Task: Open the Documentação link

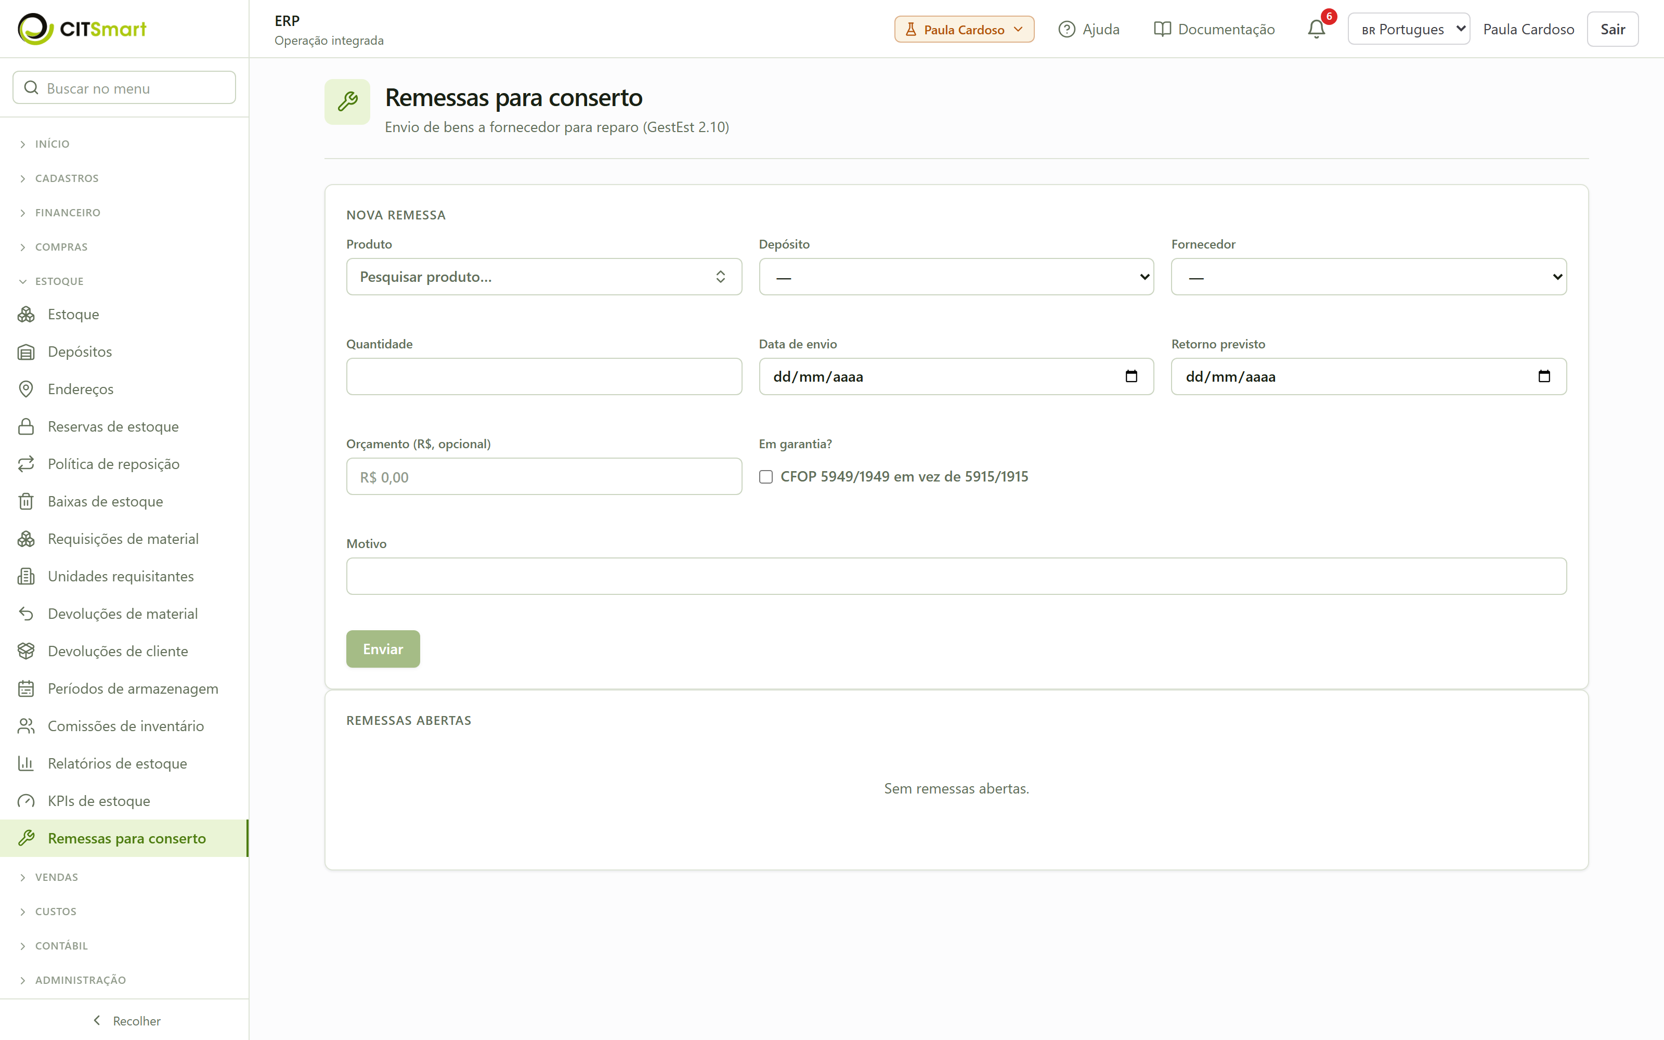Action: [1214, 29]
